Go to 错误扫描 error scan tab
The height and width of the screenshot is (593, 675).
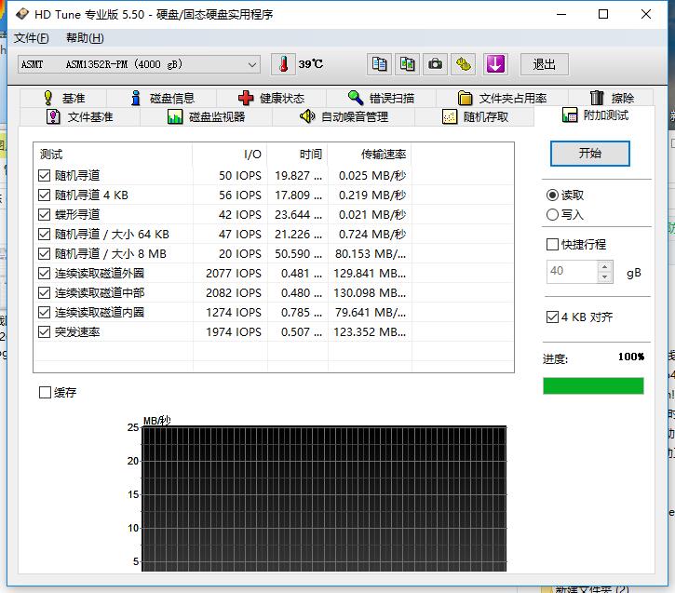point(381,98)
